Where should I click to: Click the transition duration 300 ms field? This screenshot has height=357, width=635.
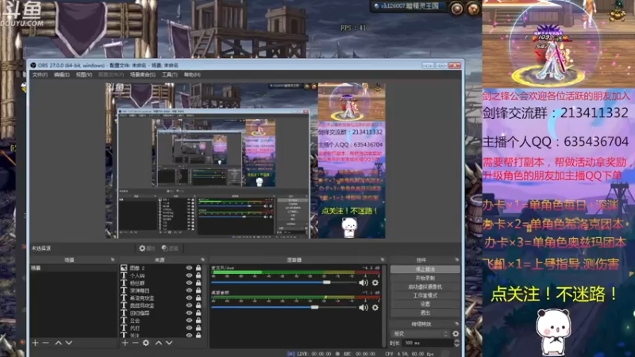click(428, 343)
